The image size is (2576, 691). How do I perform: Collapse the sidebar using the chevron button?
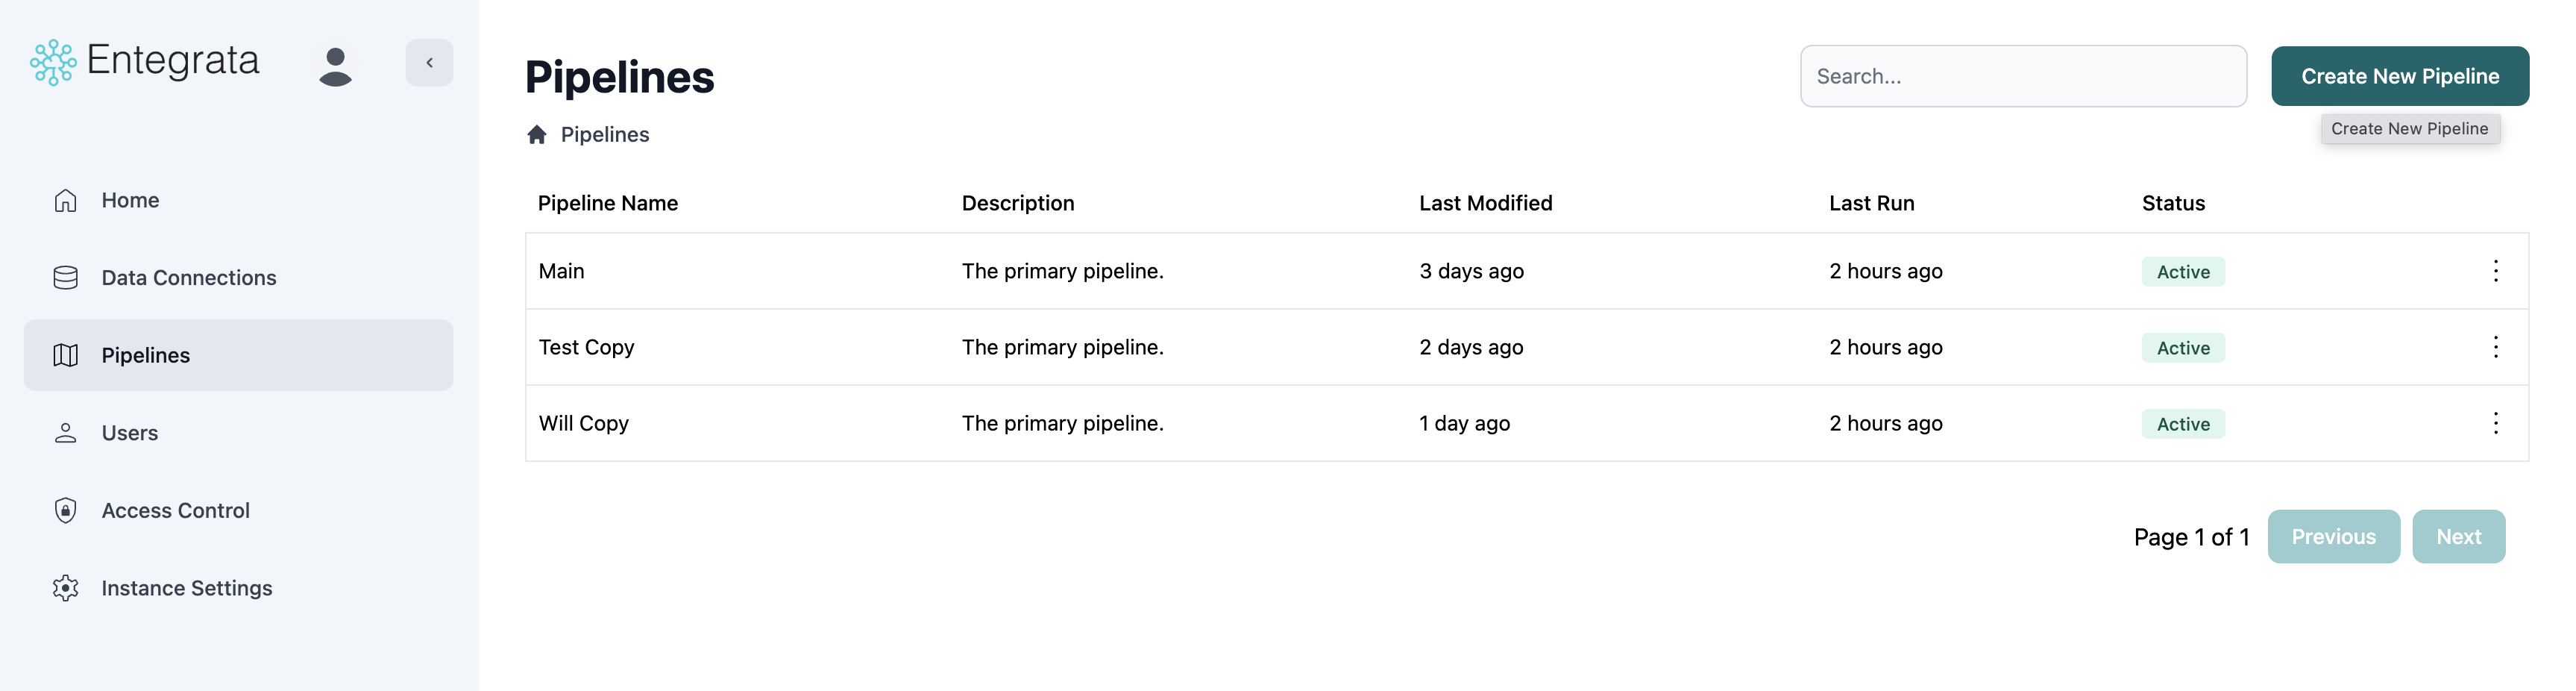click(x=429, y=62)
